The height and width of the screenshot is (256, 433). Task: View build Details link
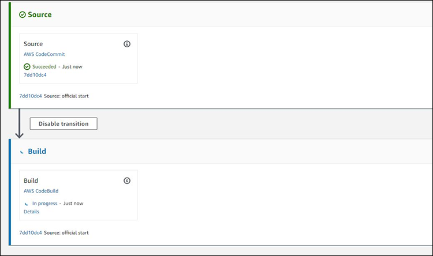tap(32, 212)
